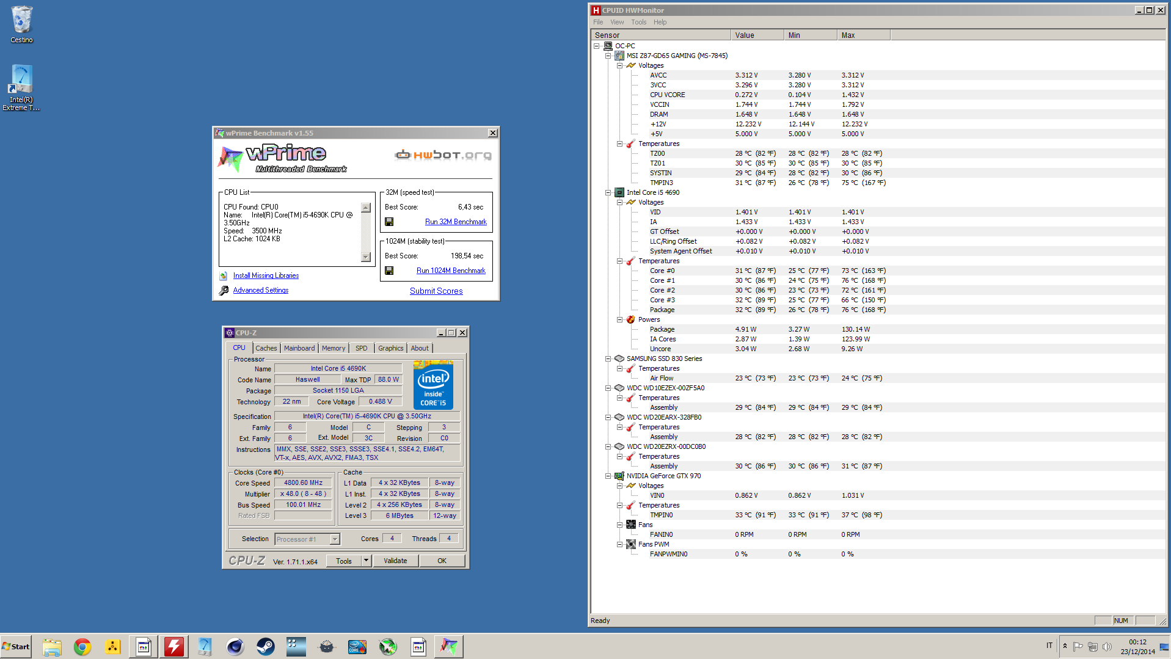Image resolution: width=1171 pixels, height=659 pixels.
Task: Click the CPU List scrollbar up arrow
Action: [x=366, y=208]
